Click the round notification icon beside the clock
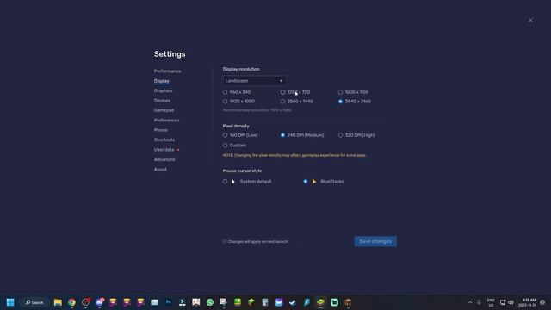 (x=542, y=302)
